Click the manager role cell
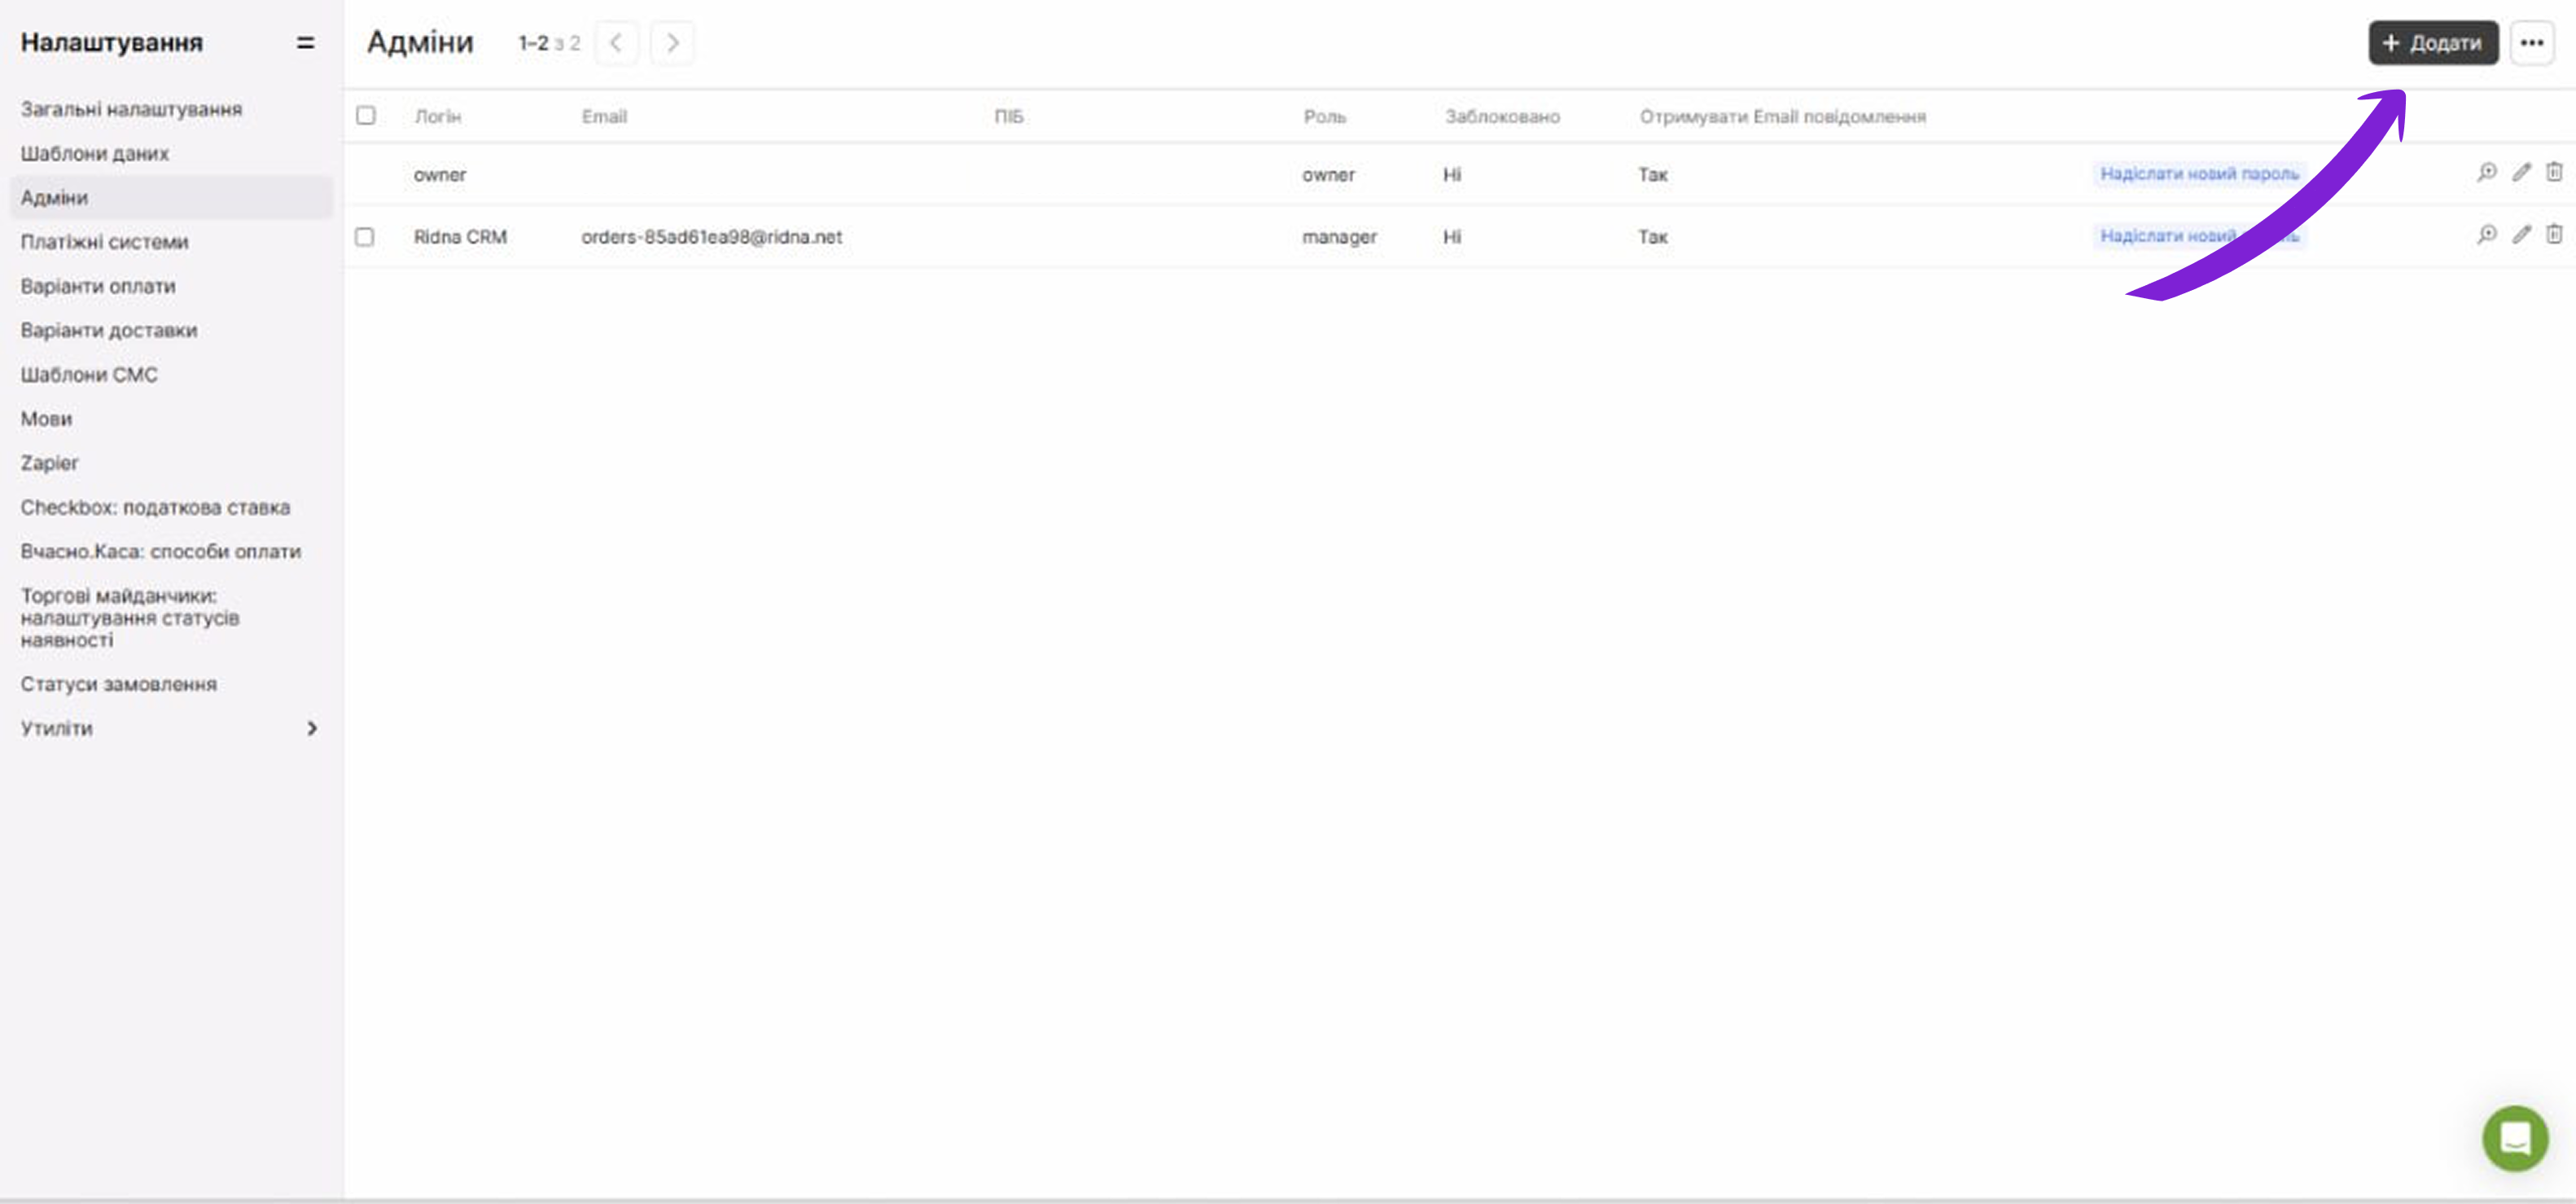 [1339, 237]
